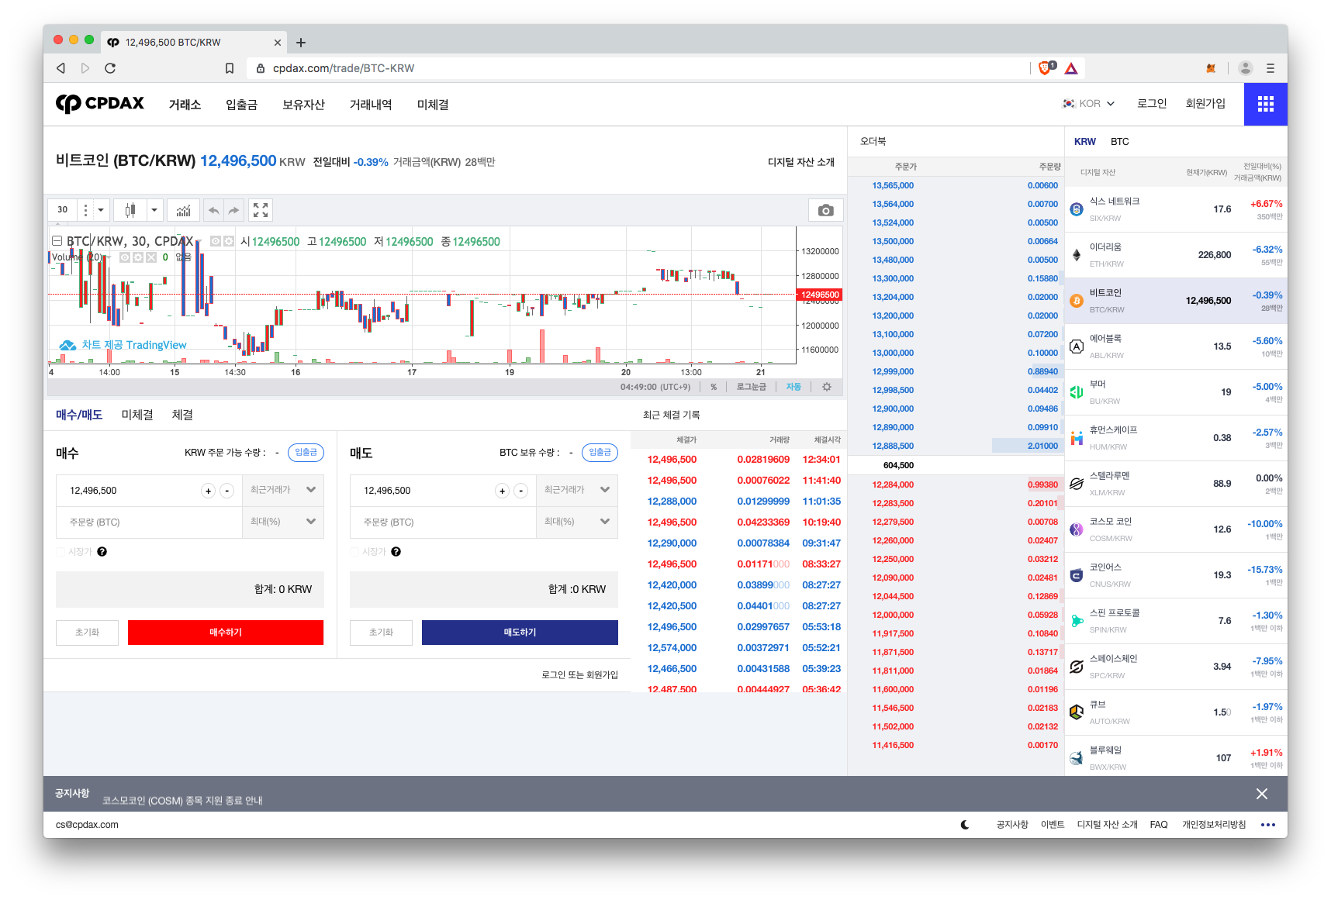The width and height of the screenshot is (1331, 900).
Task: Redo the chart action
Action: [x=233, y=210]
